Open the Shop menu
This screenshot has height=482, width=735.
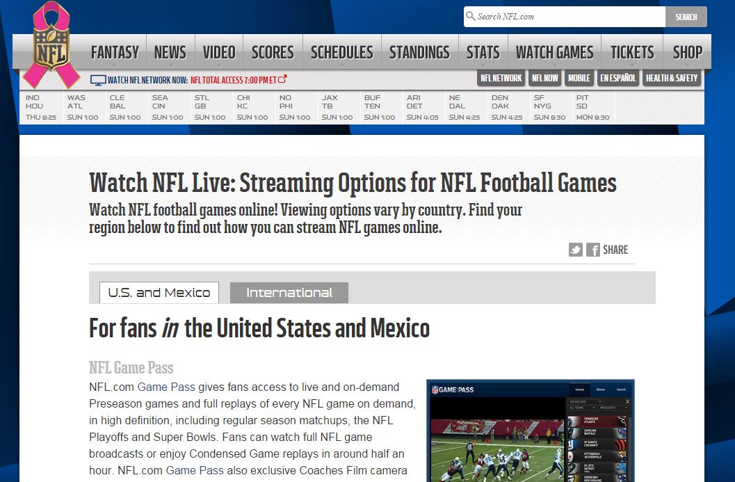[688, 52]
